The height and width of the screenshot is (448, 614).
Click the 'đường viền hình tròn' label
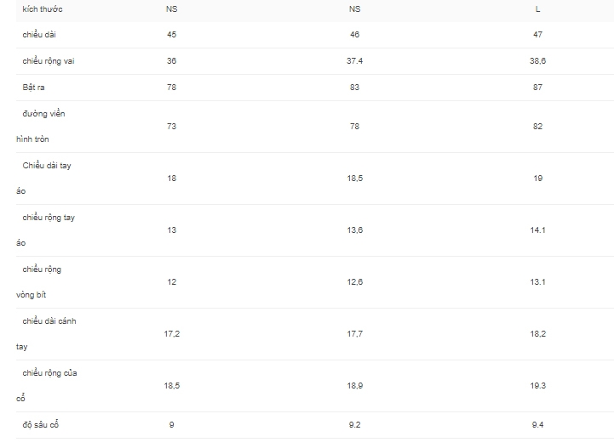[x=40, y=127]
